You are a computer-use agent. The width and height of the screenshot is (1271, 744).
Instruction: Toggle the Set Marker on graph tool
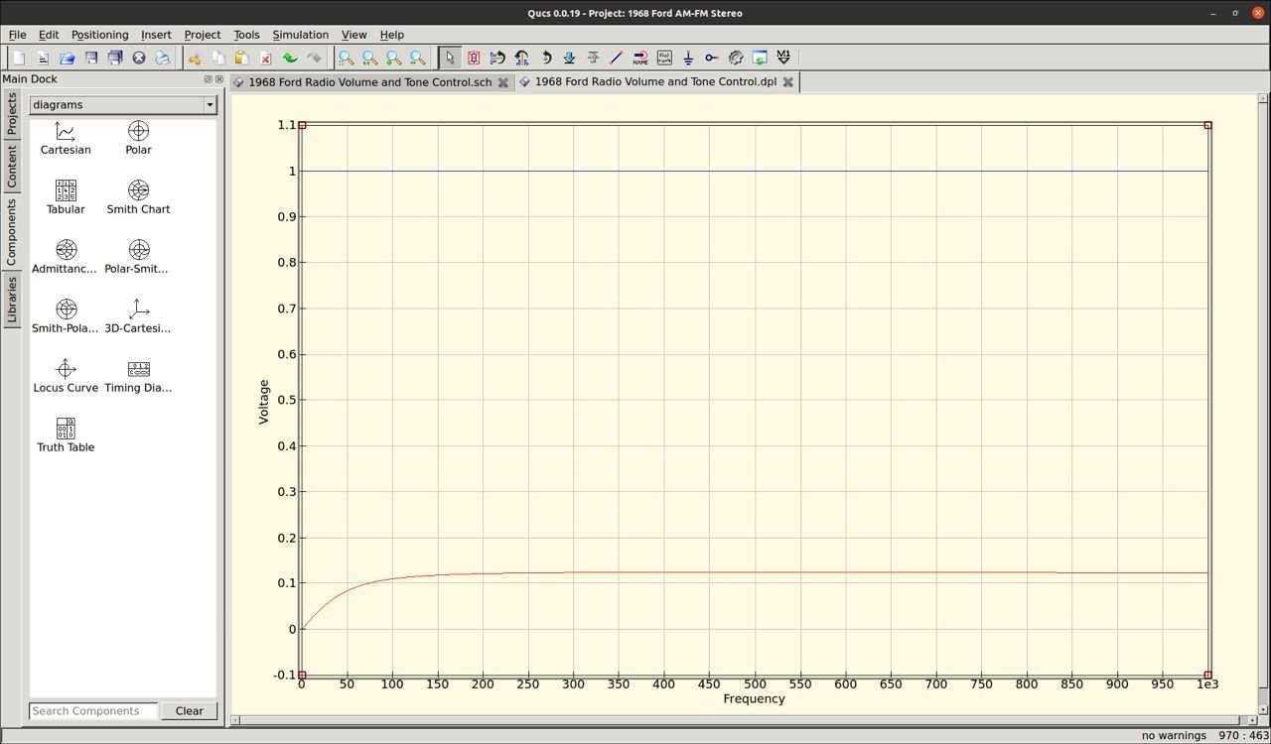783,59
